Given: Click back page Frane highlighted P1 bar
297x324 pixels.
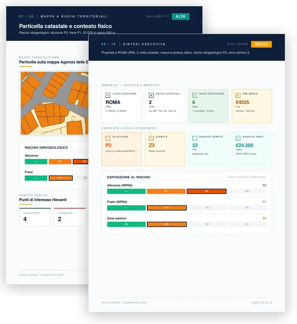Looking at the screenshot, I should click(x=61, y=178).
